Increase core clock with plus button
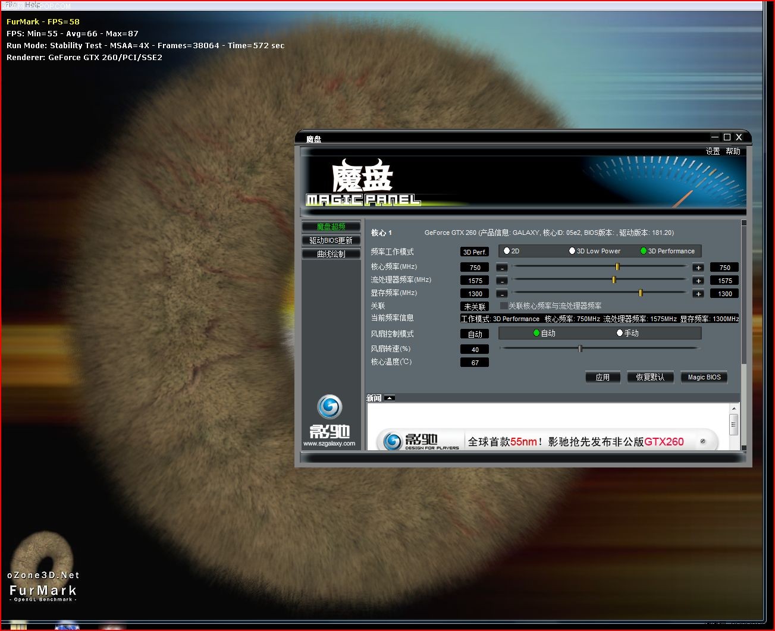775x631 pixels. (698, 268)
